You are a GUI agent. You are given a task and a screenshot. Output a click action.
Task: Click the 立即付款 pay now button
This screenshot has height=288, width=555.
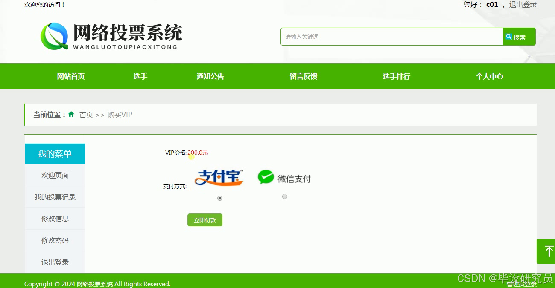pyautogui.click(x=205, y=220)
